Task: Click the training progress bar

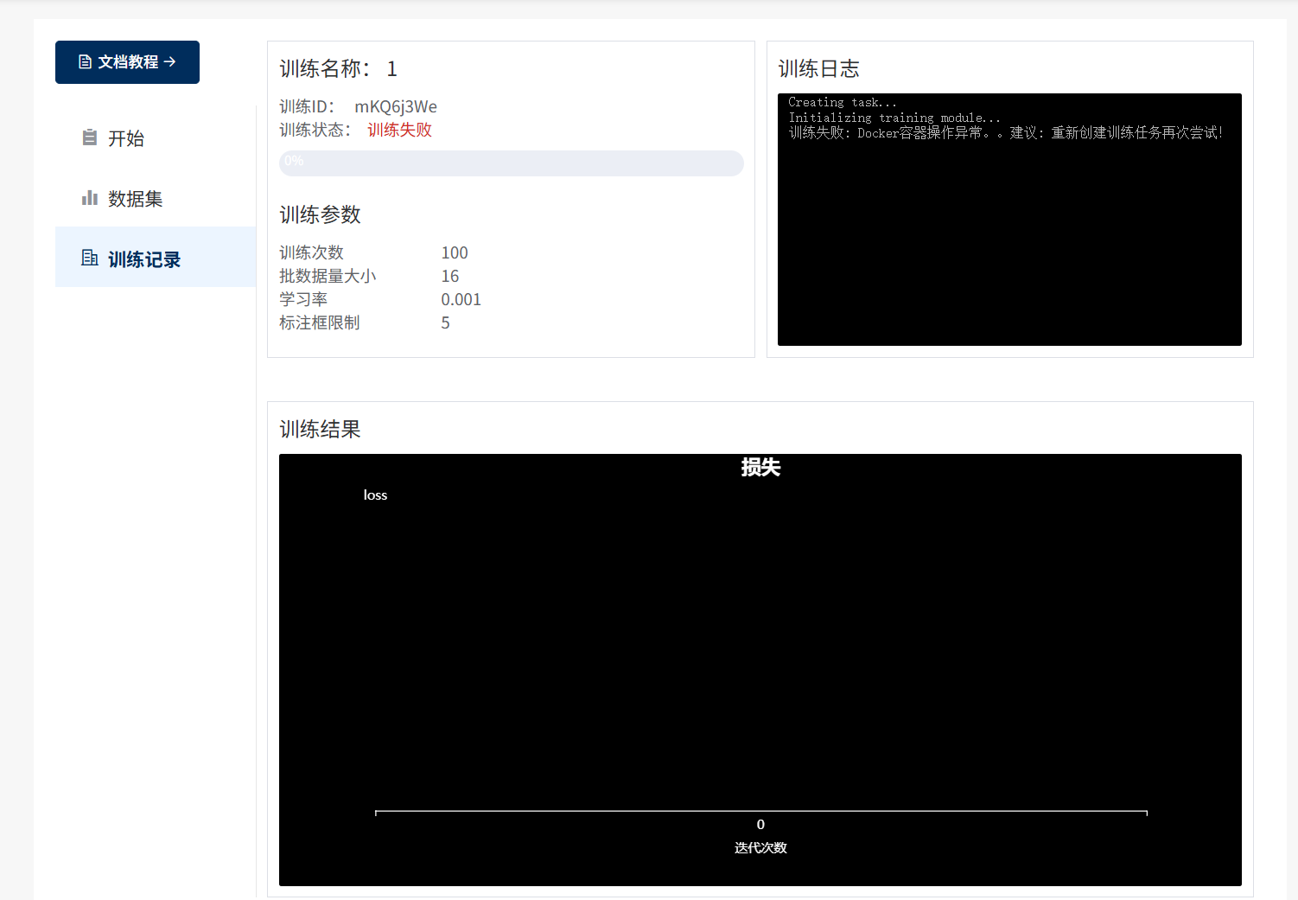Action: point(511,163)
